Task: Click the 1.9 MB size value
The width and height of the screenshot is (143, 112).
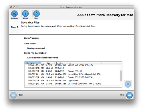Action: pos(49,77)
